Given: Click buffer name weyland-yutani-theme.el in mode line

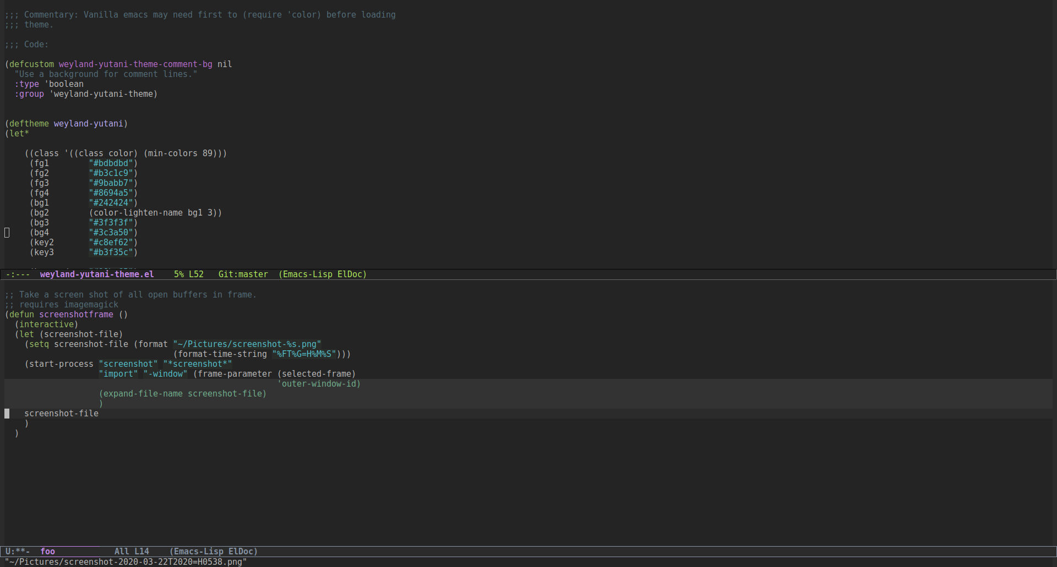Looking at the screenshot, I should tap(97, 274).
